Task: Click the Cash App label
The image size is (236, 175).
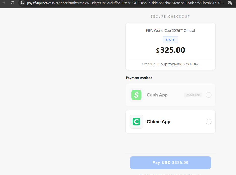Action: 157,95
